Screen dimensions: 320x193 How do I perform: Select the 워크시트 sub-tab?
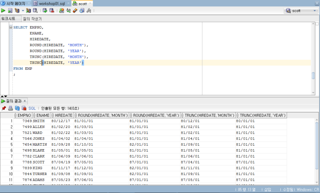8,18
